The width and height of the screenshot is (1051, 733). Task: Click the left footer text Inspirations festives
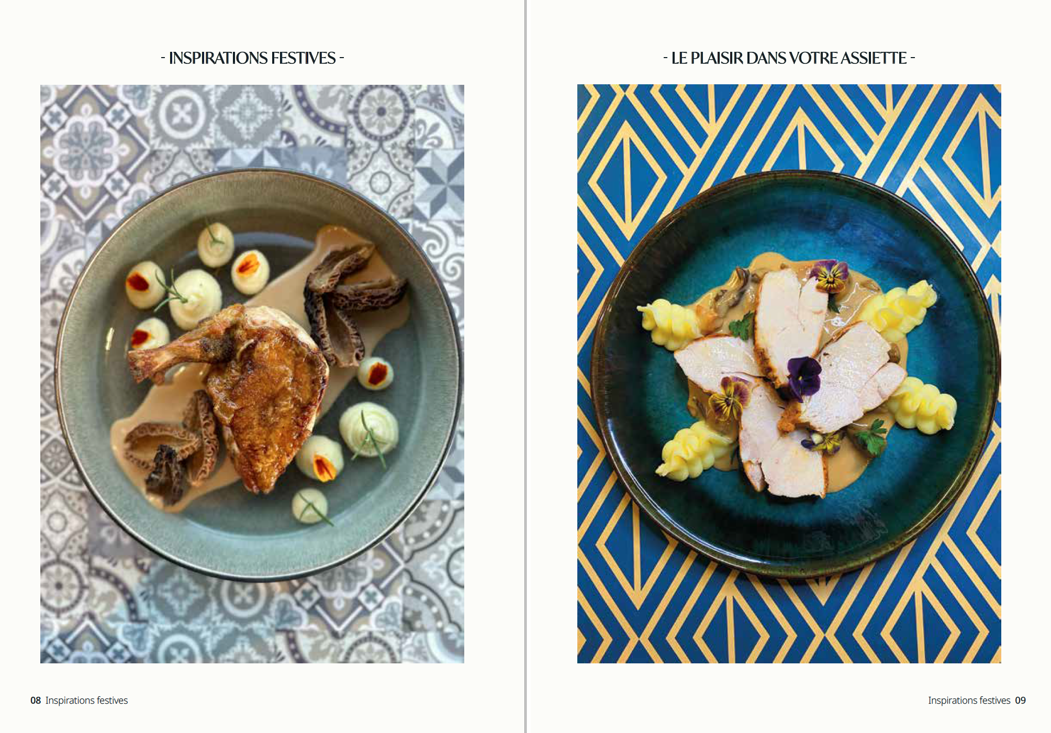pos(86,701)
